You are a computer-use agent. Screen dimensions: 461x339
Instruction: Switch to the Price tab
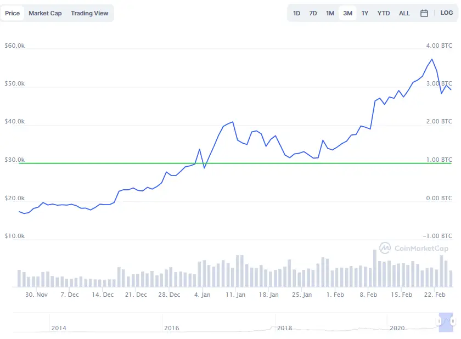pos(12,13)
